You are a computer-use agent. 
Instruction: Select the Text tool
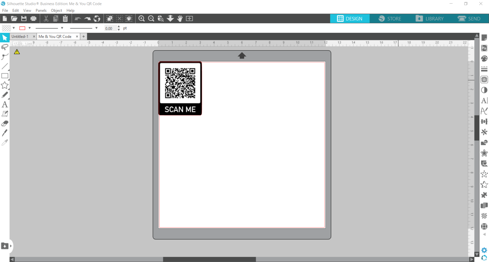(5, 105)
